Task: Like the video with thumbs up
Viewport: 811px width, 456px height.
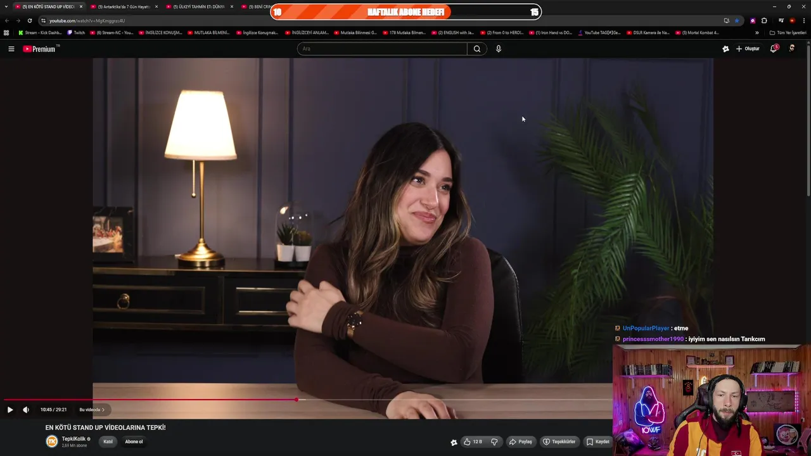Action: [x=473, y=441]
